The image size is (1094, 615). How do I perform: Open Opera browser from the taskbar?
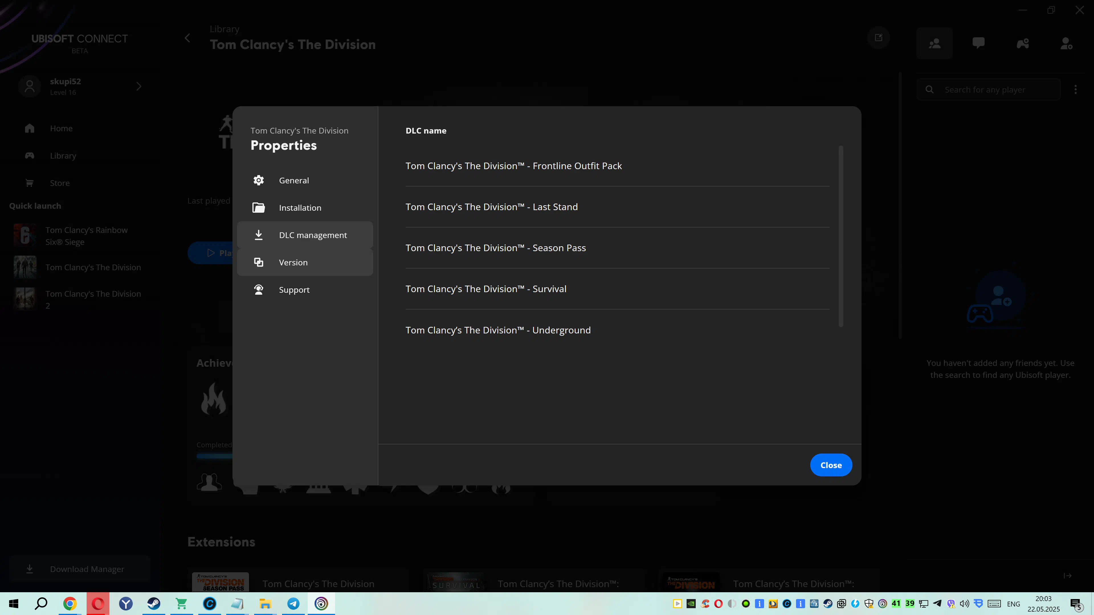[x=98, y=604]
